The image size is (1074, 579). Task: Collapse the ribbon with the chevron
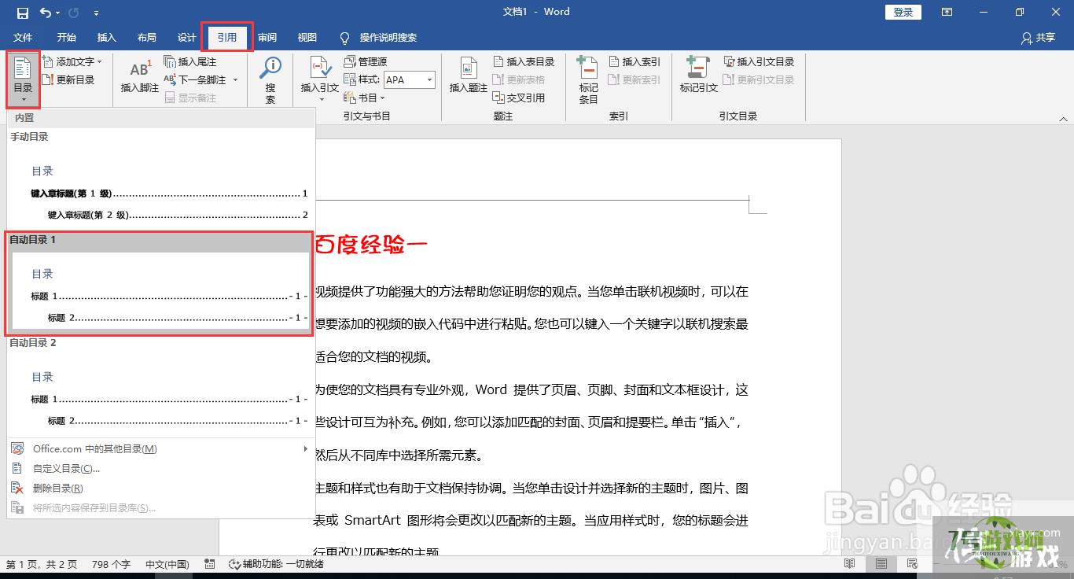1064,120
